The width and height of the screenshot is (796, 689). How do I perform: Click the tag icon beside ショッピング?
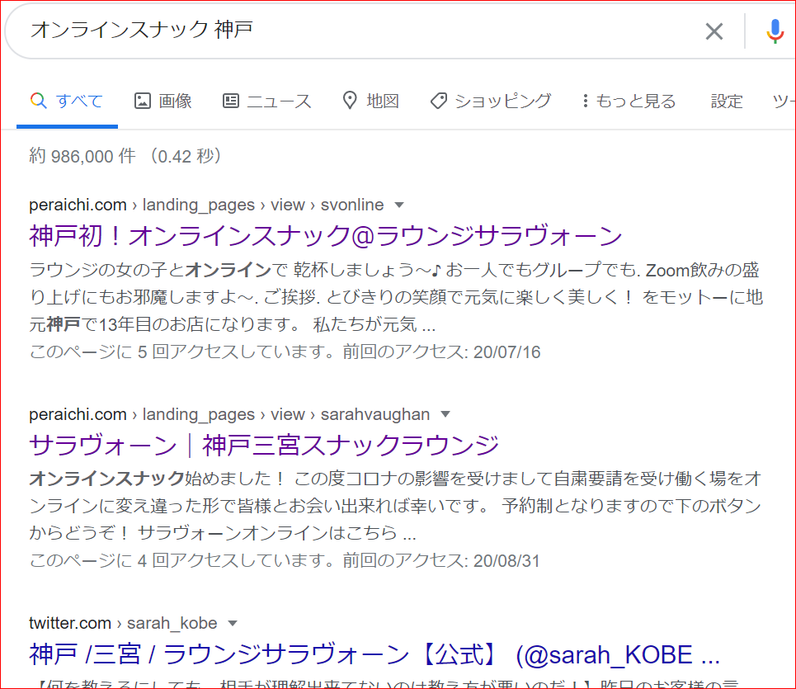(x=439, y=101)
